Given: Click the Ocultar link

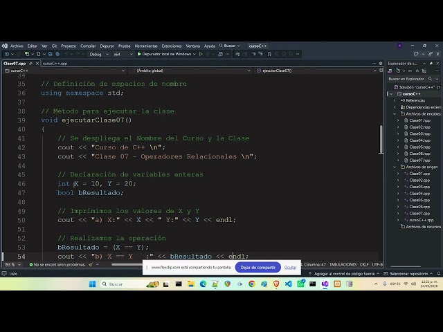Looking at the screenshot, I should click(x=290, y=268).
